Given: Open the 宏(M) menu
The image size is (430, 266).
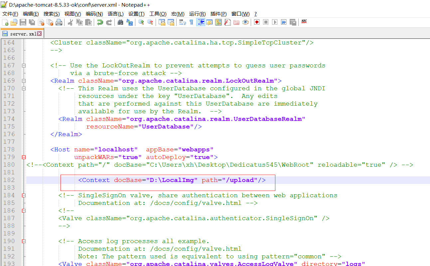Looking at the screenshot, I should click(x=178, y=14).
